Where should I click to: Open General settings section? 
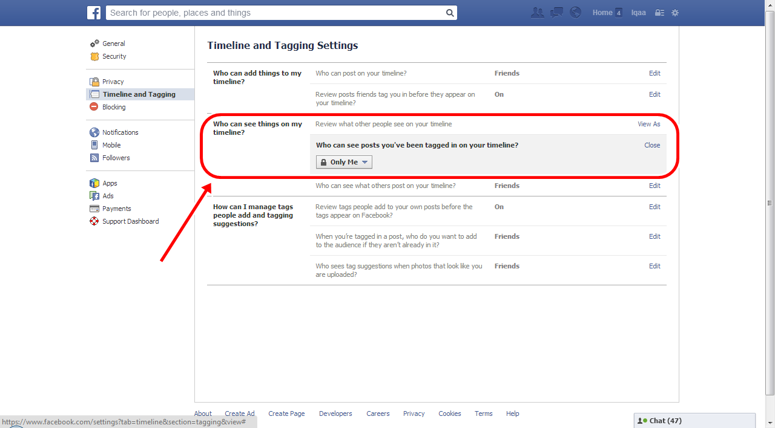[114, 44]
